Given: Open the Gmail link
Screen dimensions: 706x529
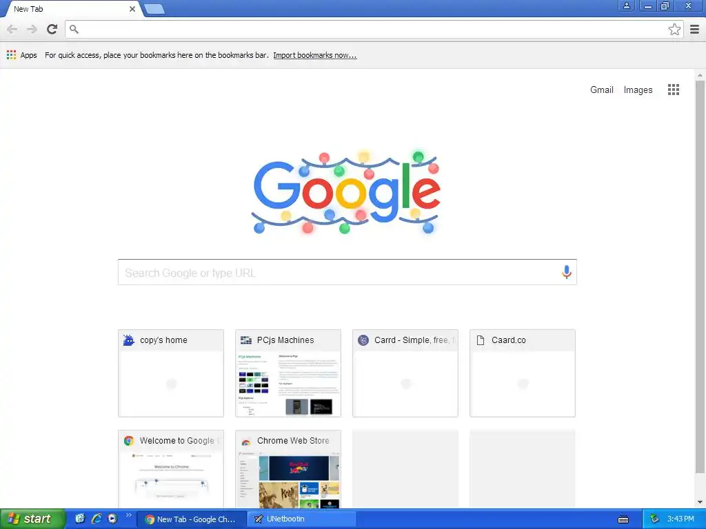Looking at the screenshot, I should click(601, 90).
